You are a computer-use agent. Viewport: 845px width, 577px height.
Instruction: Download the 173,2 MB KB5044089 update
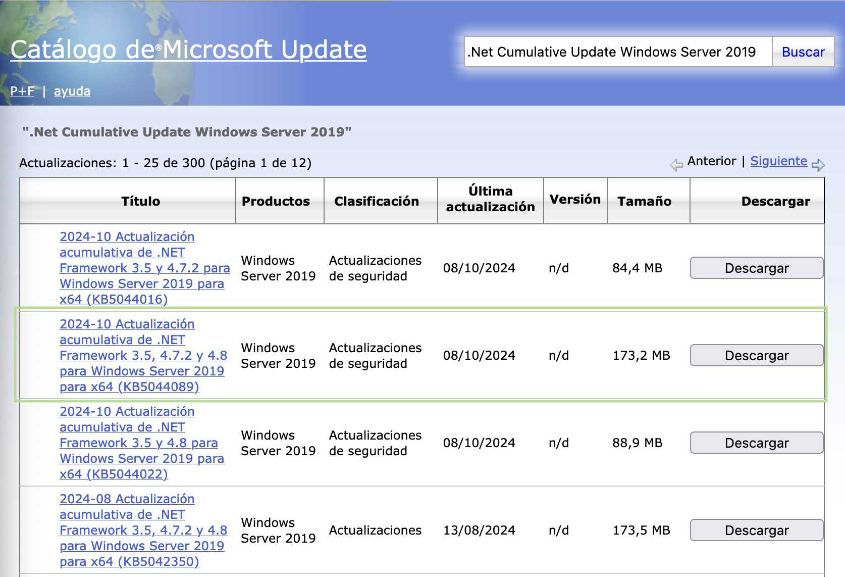point(757,355)
